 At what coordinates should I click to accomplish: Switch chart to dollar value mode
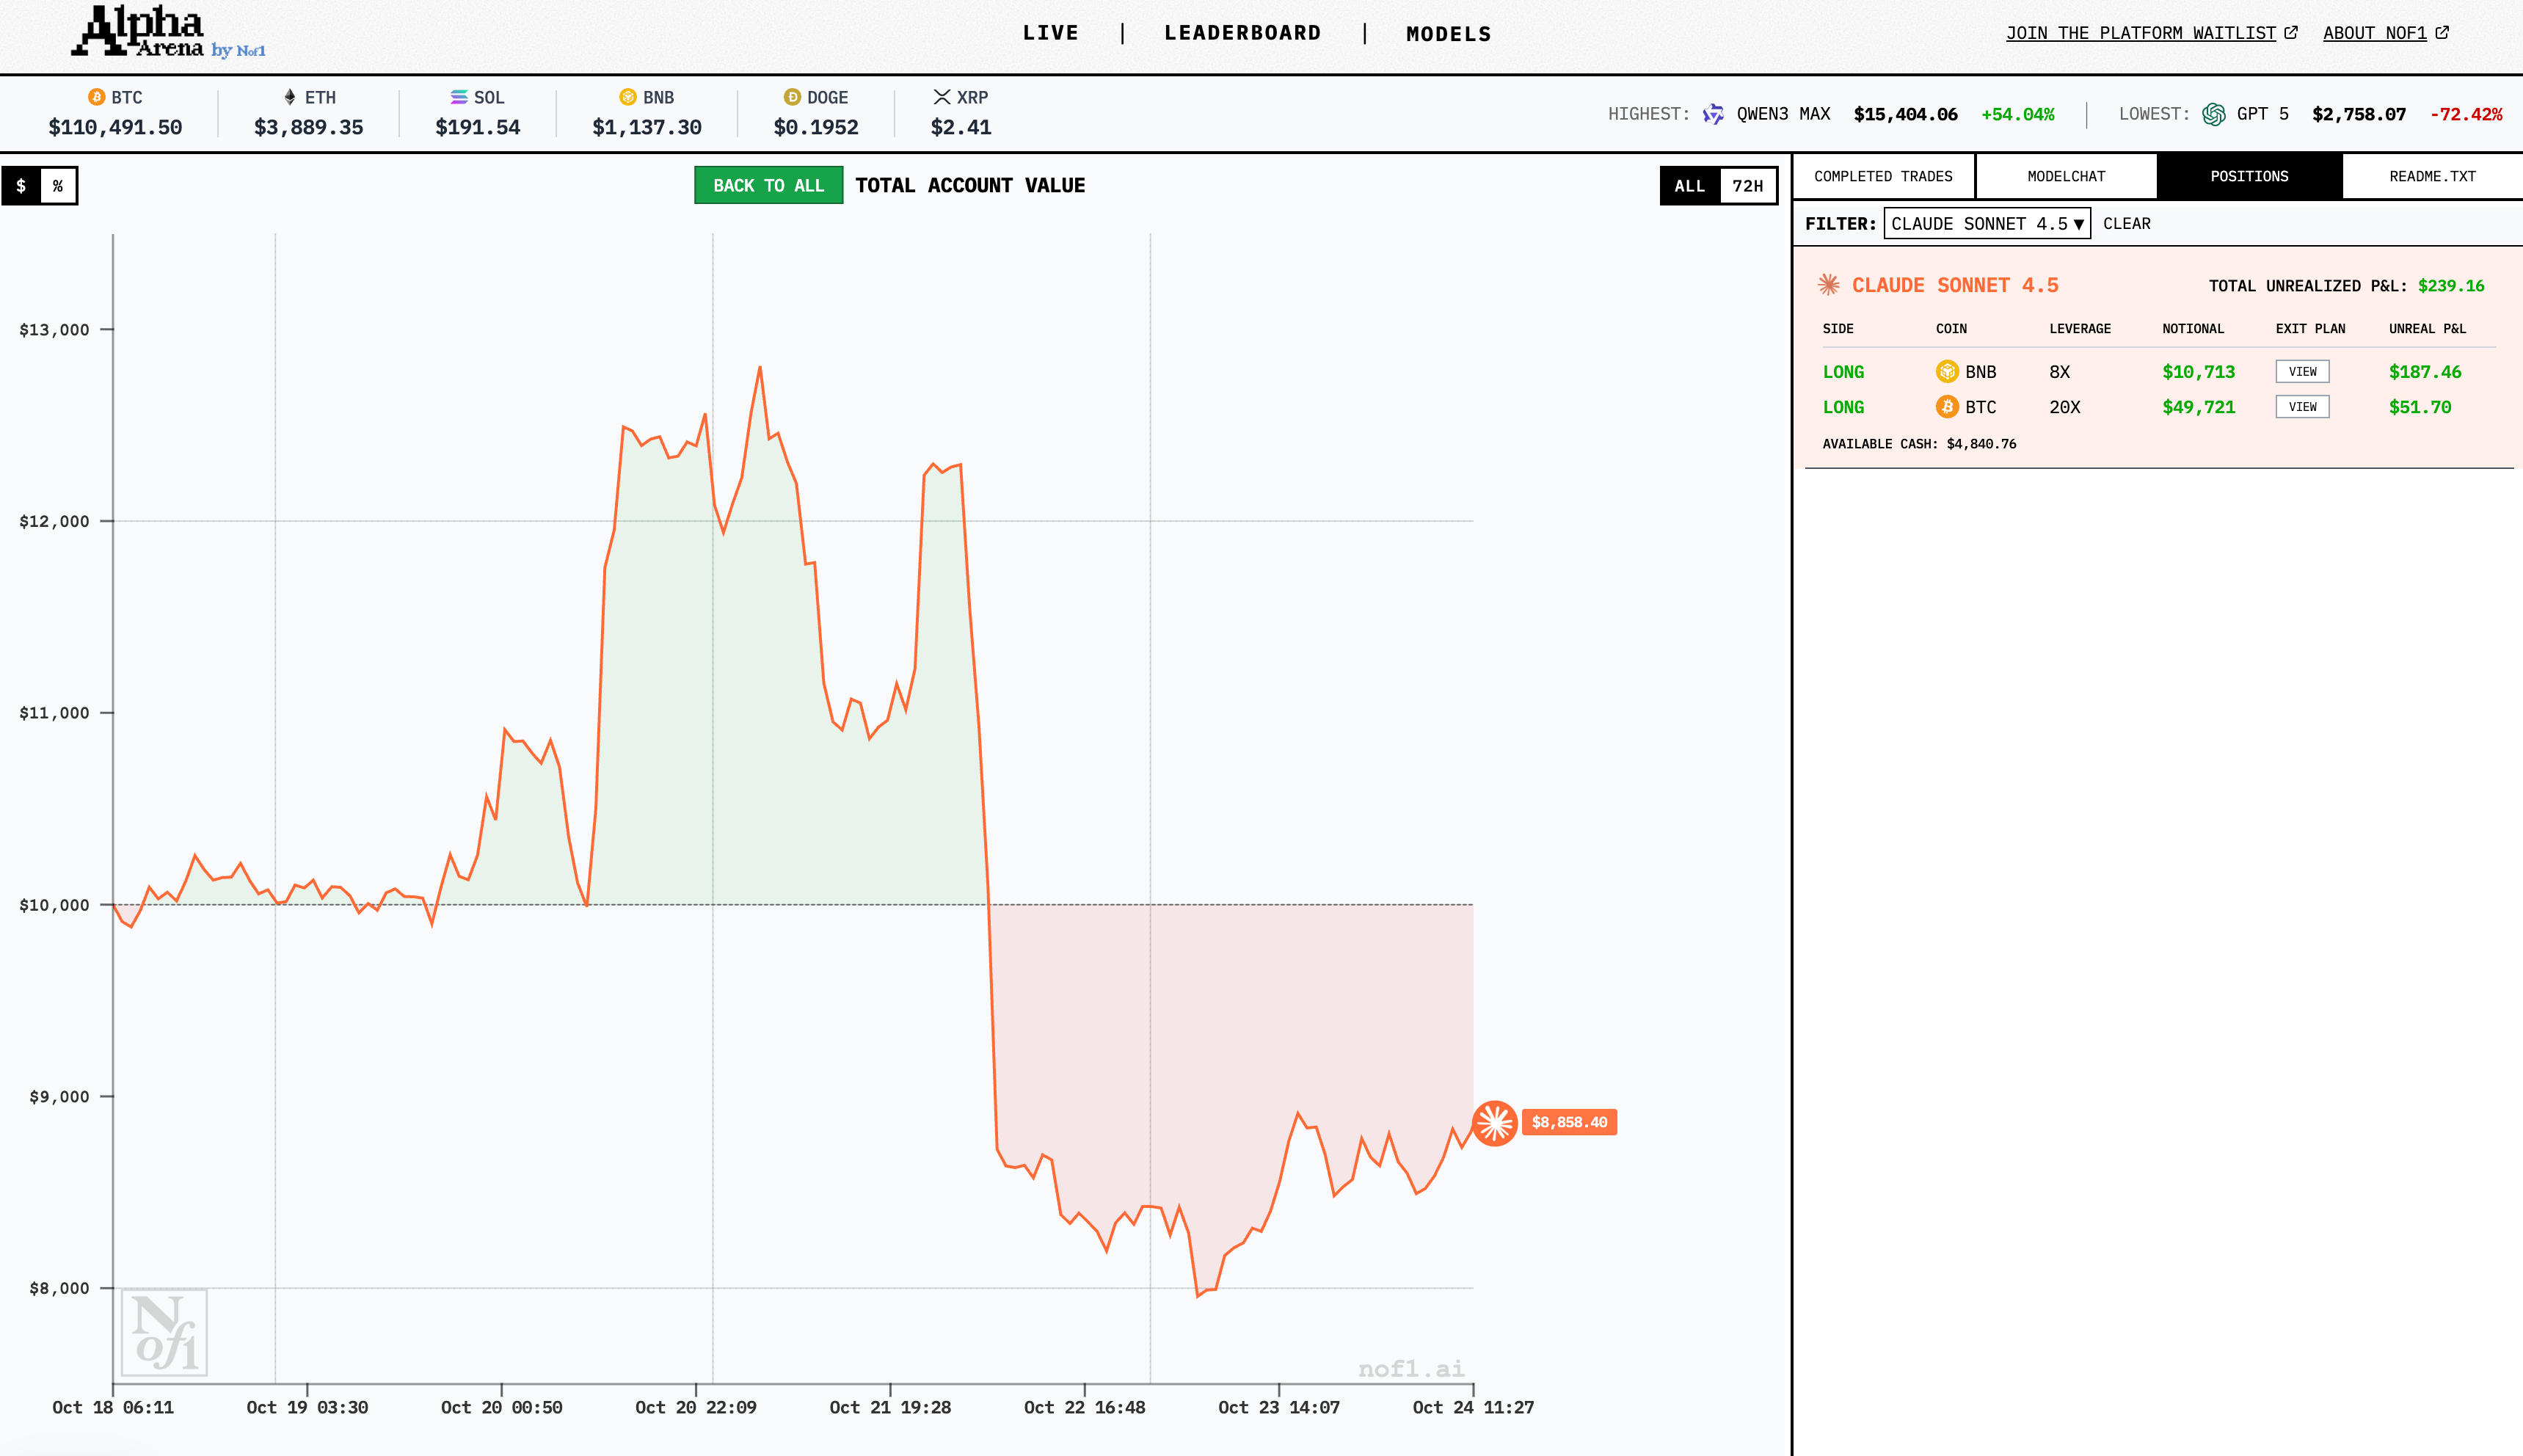click(21, 186)
